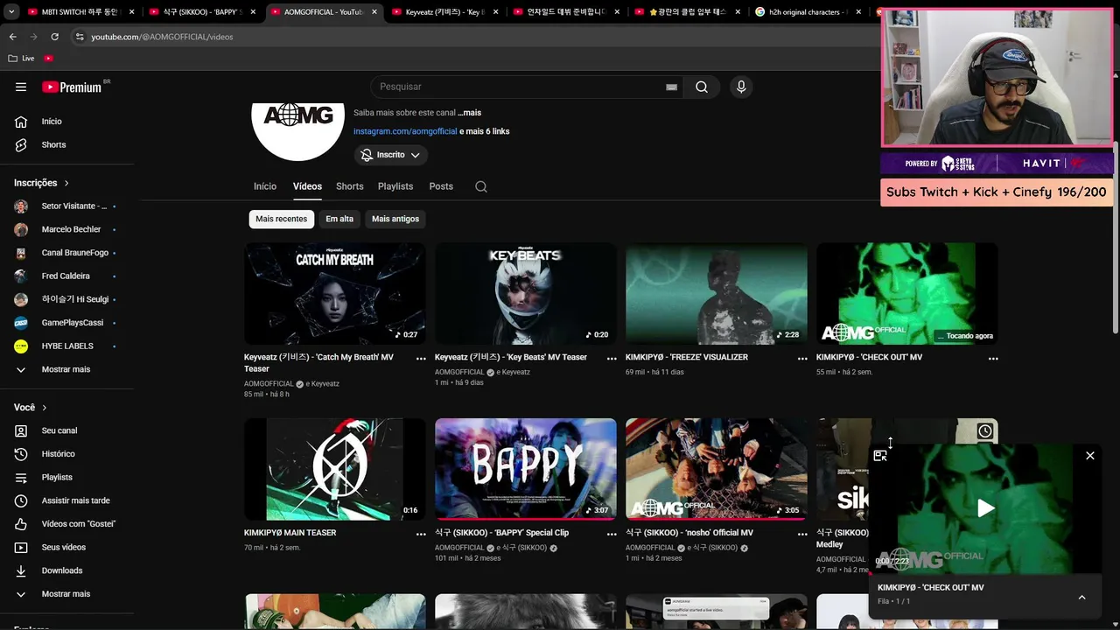Screen dimensions: 1120x630
Task: Open the on-screen keyboard icon in search
Action: [671, 87]
